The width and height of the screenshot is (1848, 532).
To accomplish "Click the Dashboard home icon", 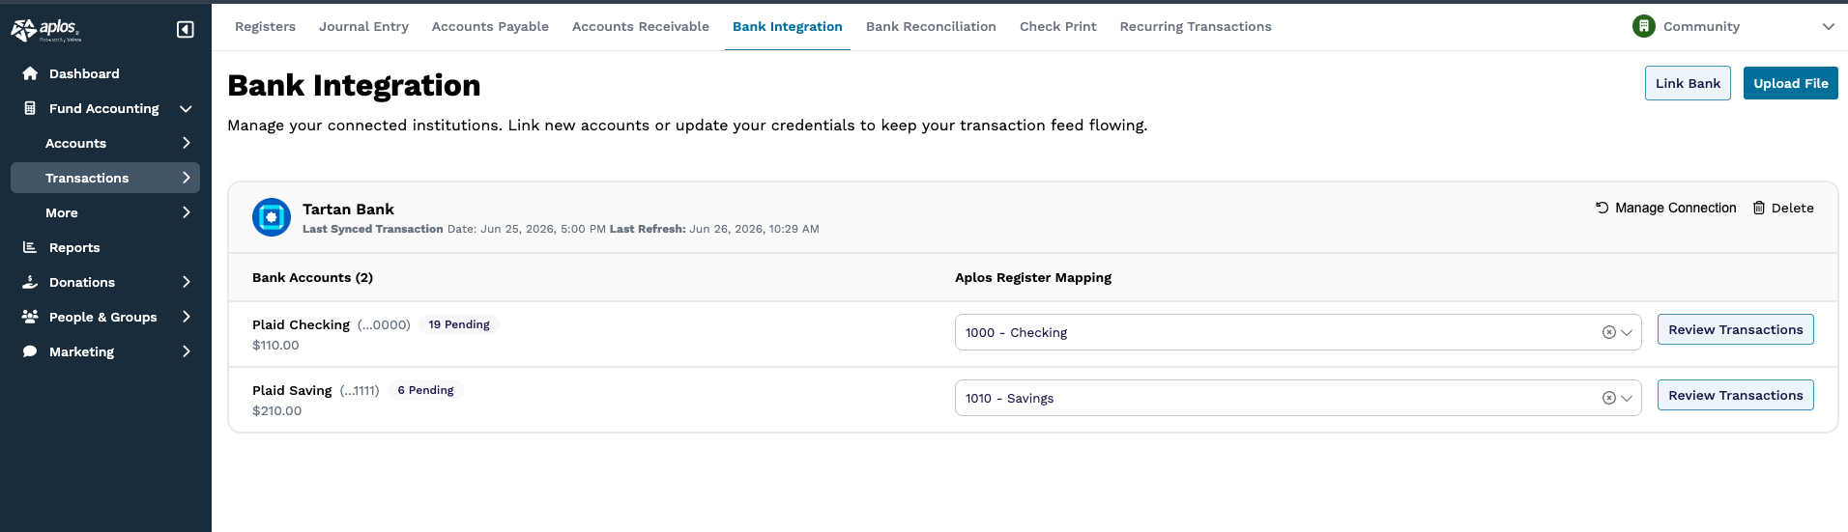I will pyautogui.click(x=30, y=73).
